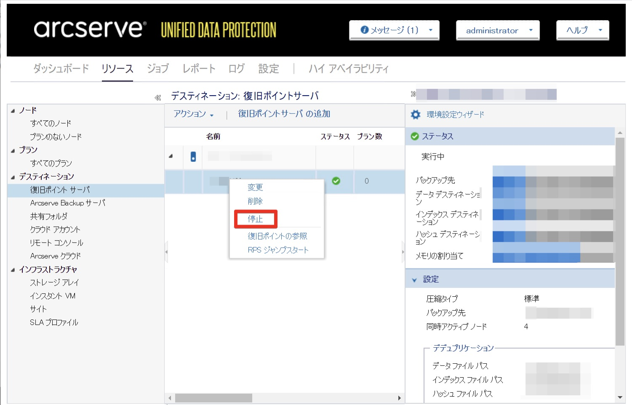Select RPS ジャンプスタート in context menu
632x405 pixels.
coord(278,250)
